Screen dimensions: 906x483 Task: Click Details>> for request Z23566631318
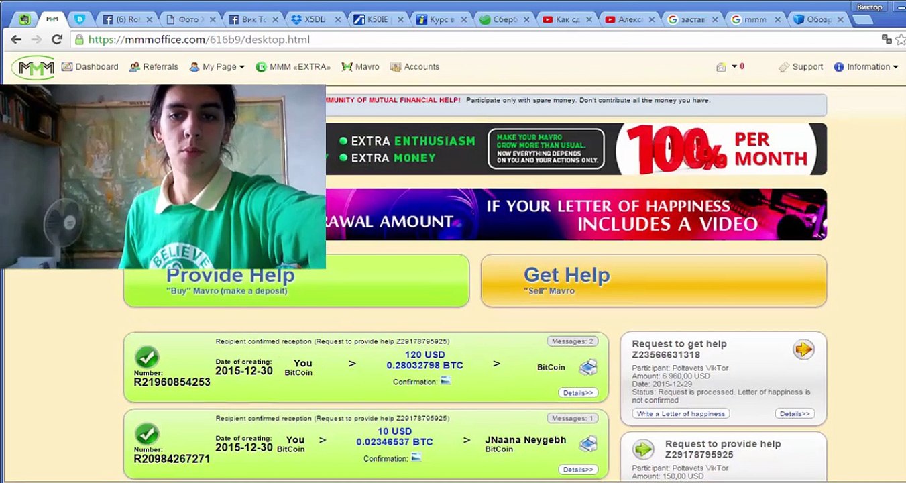795,413
